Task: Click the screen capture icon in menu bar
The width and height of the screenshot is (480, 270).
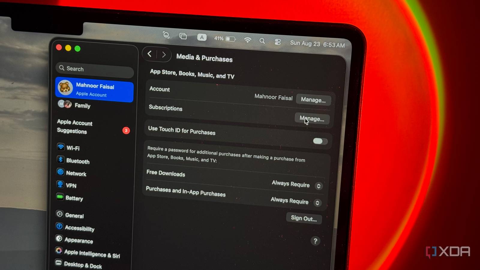Action: coord(166,35)
